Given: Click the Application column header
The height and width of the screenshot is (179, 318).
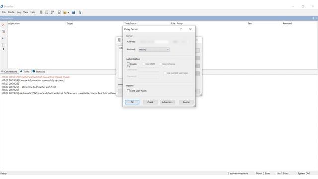Looking at the screenshot, I should tap(14, 23).
